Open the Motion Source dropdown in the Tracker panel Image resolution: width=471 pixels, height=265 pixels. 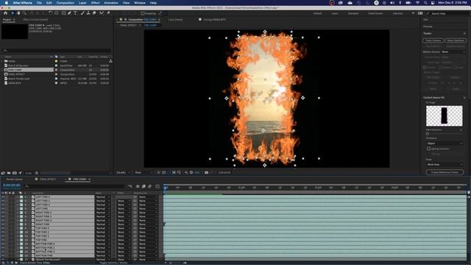pos(453,52)
